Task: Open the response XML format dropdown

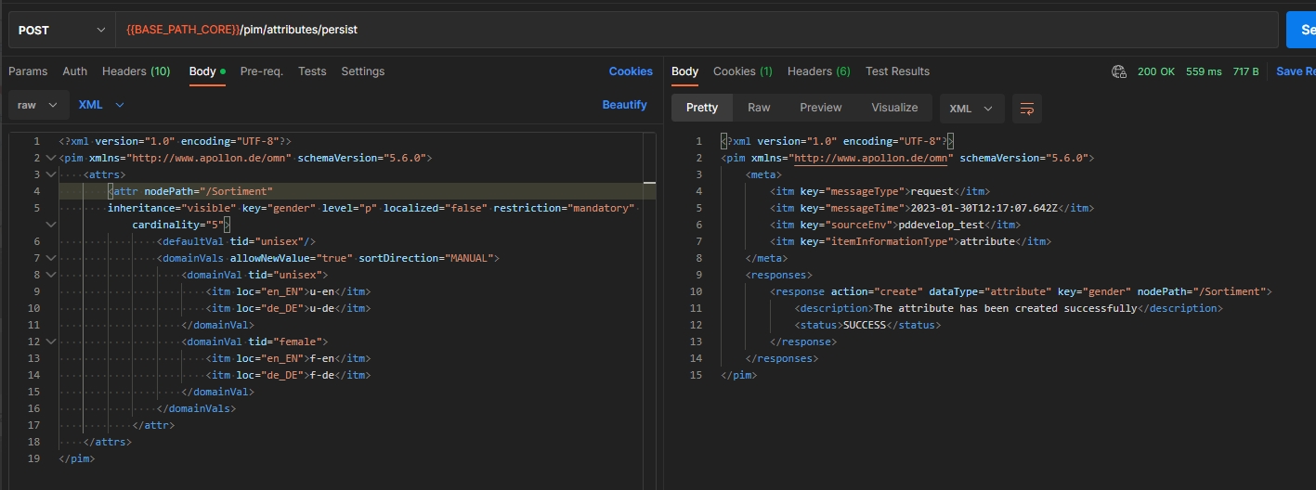Action: tap(971, 109)
